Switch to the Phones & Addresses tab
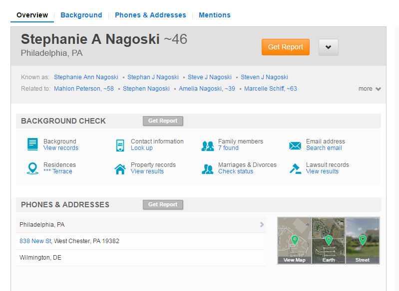 150,15
